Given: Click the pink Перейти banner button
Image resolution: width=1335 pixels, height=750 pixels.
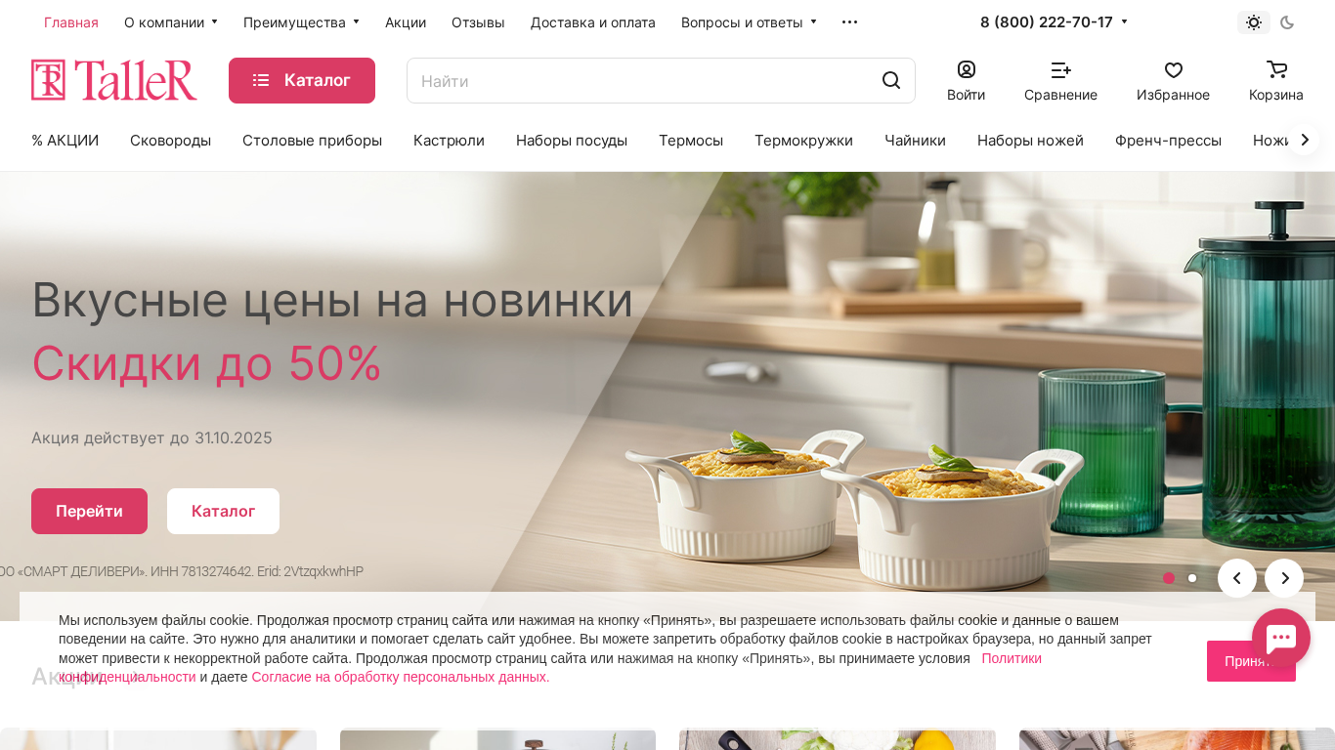Looking at the screenshot, I should tap(89, 511).
